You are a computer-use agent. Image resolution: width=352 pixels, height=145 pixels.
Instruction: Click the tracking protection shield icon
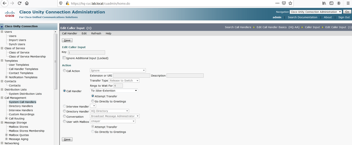(x=61, y=4)
